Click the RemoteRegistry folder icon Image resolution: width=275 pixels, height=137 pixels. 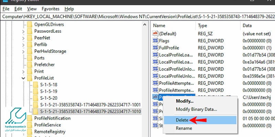(x=30, y=132)
